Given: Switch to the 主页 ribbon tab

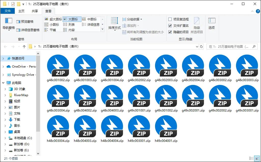Looking at the screenshot, I should 21,11.
